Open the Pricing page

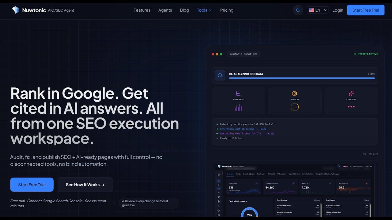(227, 10)
